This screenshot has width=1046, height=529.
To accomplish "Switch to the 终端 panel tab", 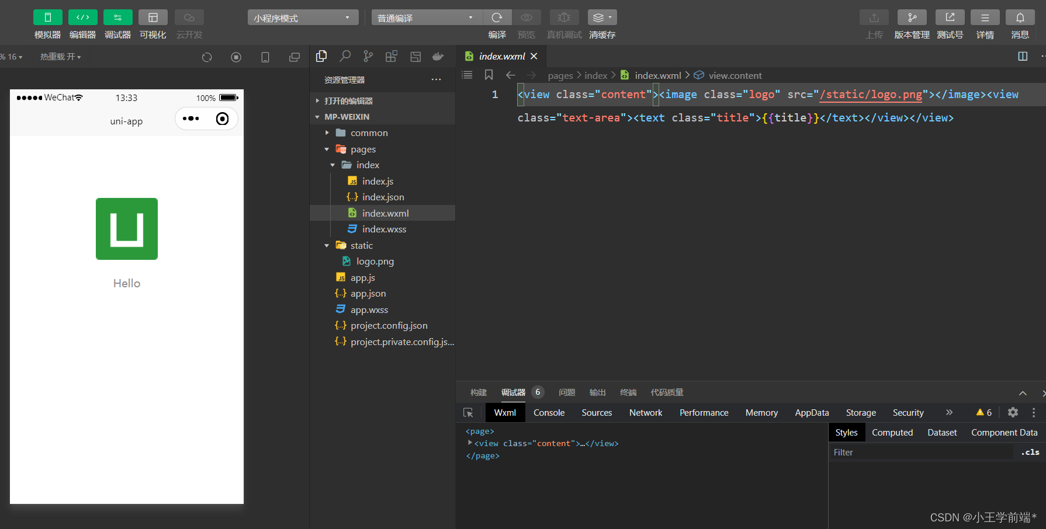I will coord(628,392).
